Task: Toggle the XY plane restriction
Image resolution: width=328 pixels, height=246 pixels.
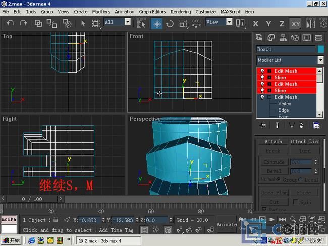Action: (x=296, y=24)
